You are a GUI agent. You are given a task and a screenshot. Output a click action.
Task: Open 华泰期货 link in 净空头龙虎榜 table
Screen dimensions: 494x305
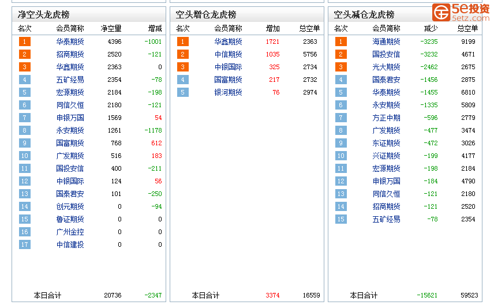(70, 42)
